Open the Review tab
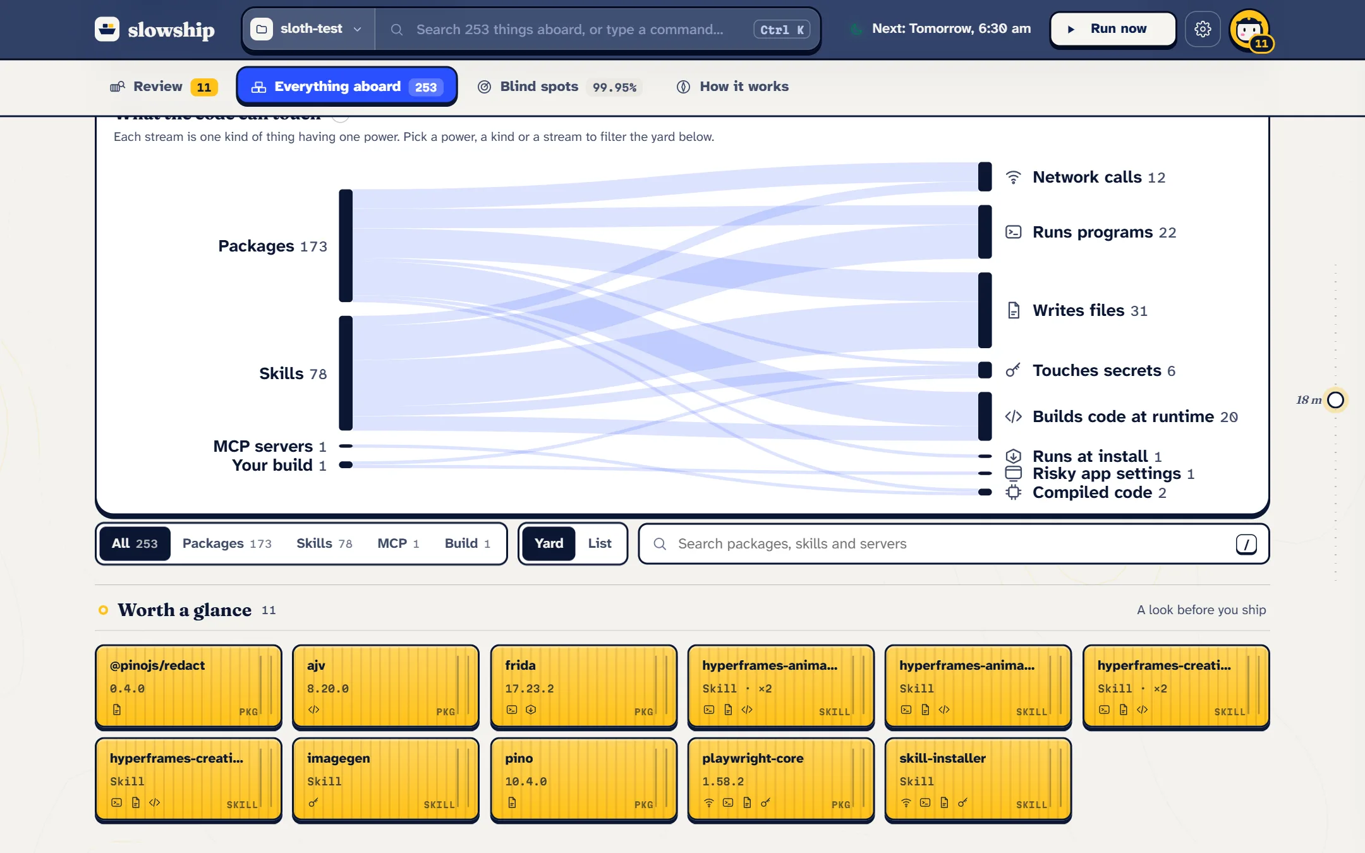The image size is (1365, 853). 164,87
